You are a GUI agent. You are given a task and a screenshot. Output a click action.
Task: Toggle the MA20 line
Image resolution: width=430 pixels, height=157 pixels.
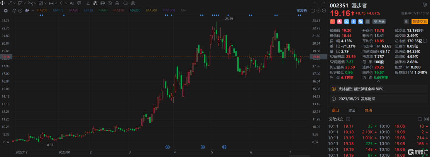pyautogui.click(x=74, y=11)
